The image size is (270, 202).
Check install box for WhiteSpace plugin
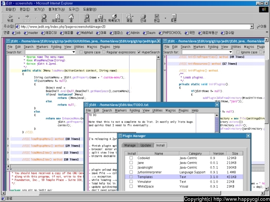point(131,186)
